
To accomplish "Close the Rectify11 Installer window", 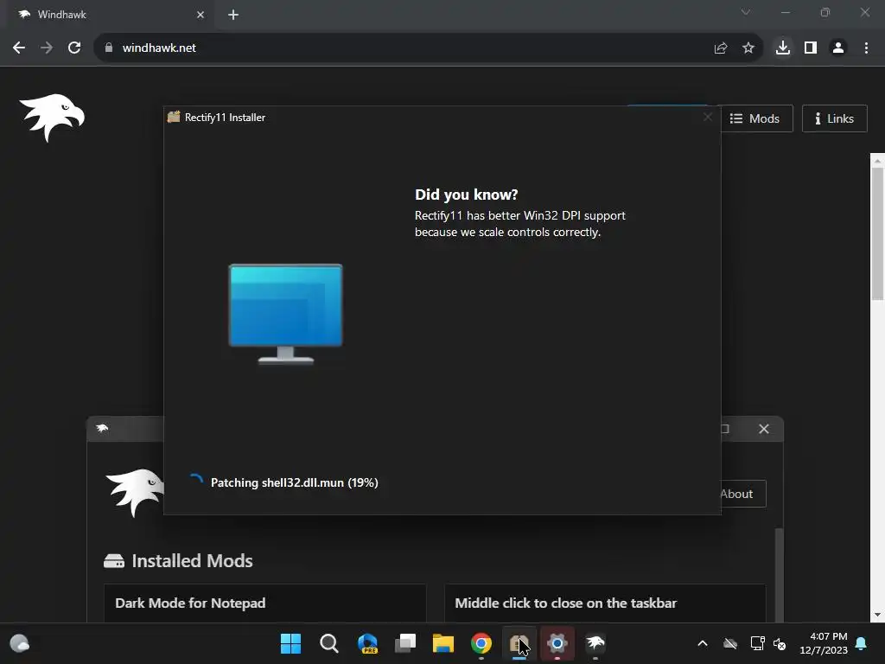I will click(707, 117).
